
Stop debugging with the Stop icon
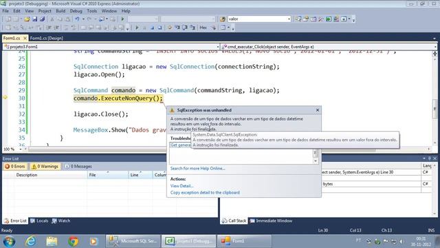click(x=152, y=28)
